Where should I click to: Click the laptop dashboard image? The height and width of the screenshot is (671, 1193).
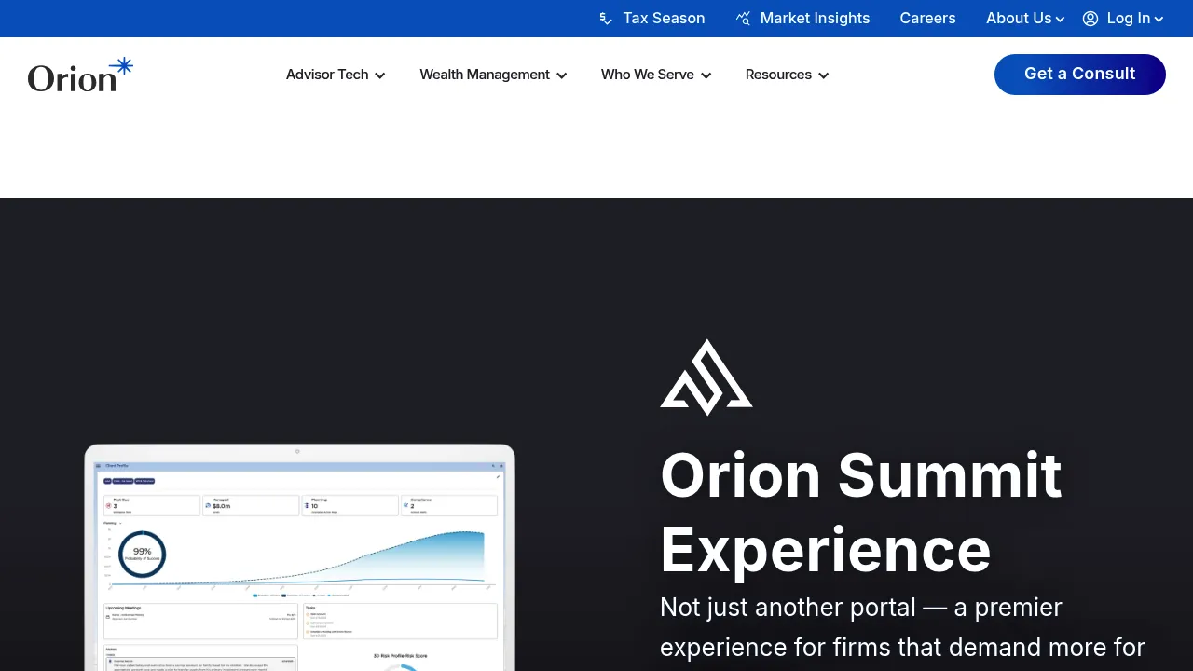pos(300,557)
